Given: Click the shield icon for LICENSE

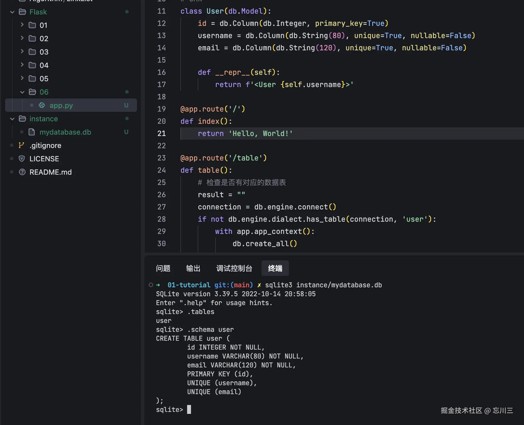Looking at the screenshot, I should pos(22,159).
